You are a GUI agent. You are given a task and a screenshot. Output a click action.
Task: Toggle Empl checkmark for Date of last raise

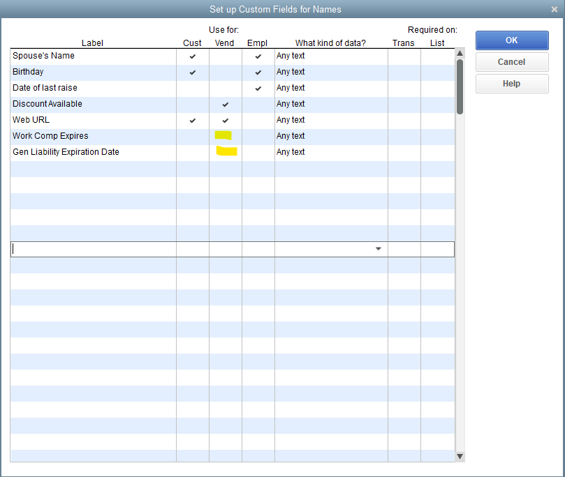(258, 88)
